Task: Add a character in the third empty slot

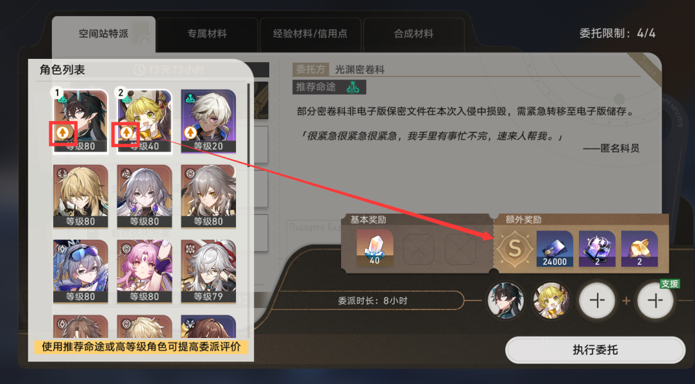Action: tap(597, 301)
